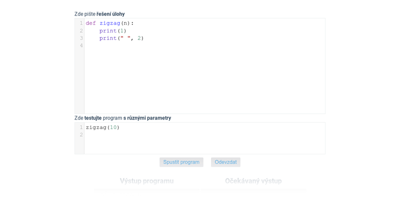Click the number 10 inside the zigzag call
The width and height of the screenshot is (400, 200).
coord(113,127)
